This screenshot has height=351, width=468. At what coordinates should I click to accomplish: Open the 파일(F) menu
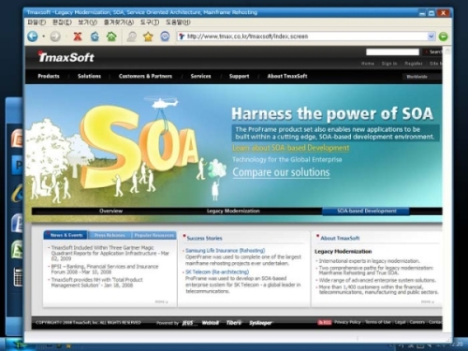[x=37, y=22]
